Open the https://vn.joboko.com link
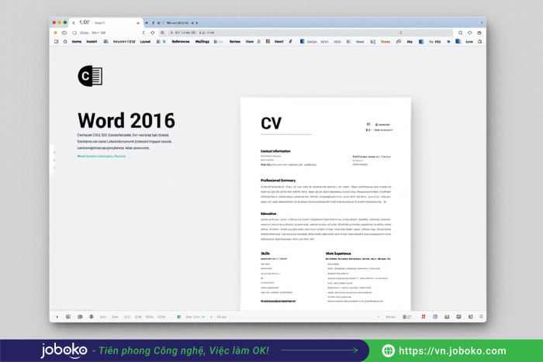 tap(452, 351)
